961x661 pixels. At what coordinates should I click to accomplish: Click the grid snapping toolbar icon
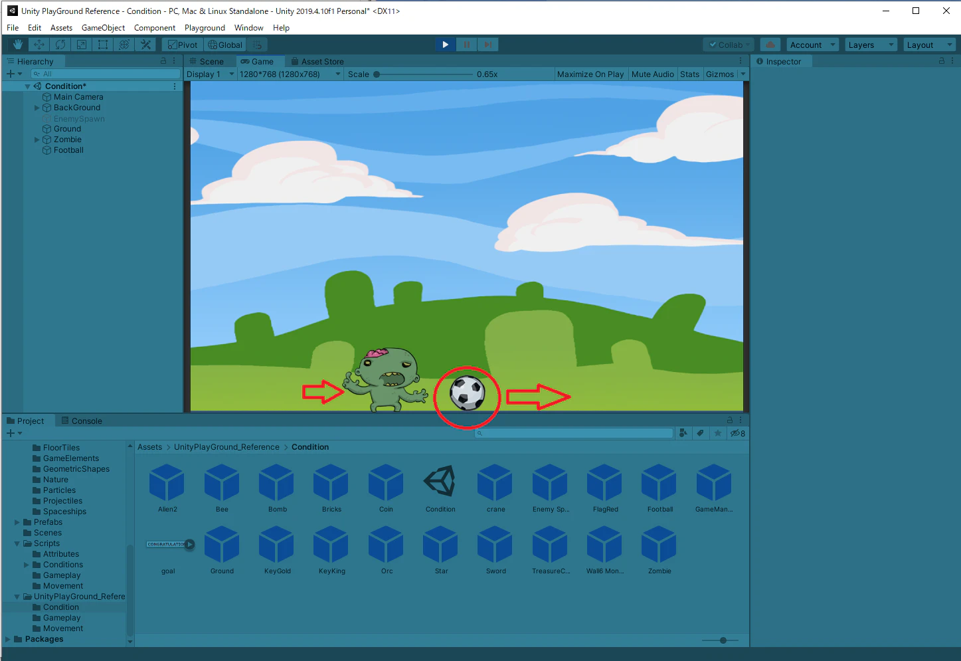(x=258, y=45)
